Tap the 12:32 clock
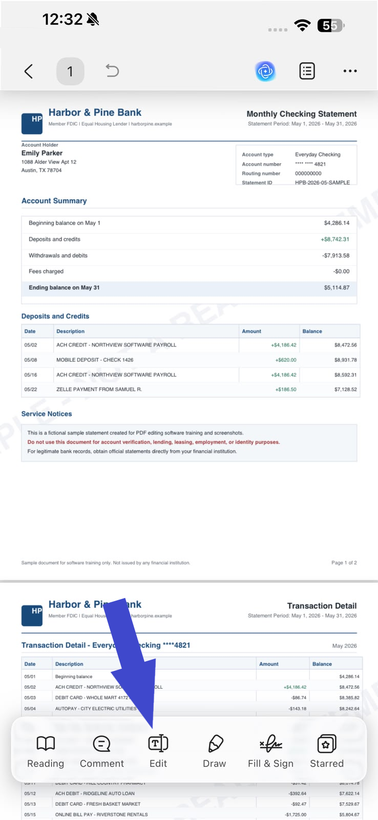The height and width of the screenshot is (820, 378). point(62,19)
